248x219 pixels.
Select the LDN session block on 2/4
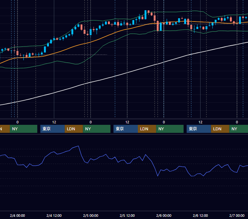pyautogui.click(x=74, y=129)
